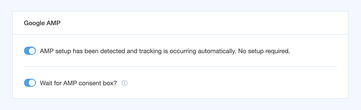Screen dimensions: 361x110
Task: Click the divider line between the two settings
Action: [180, 66]
